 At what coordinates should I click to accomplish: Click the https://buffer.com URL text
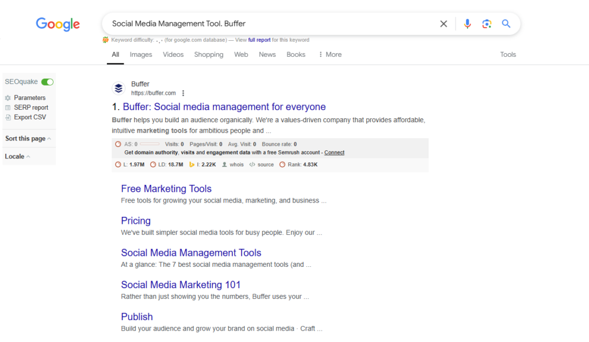point(153,93)
